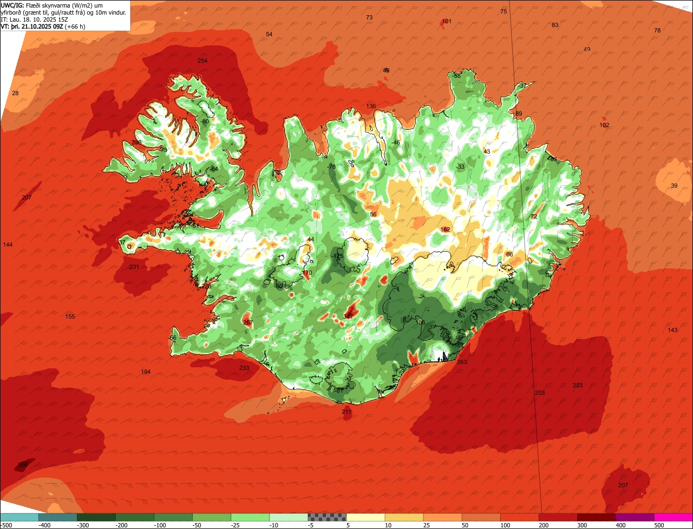Click the map value 263
The width and height of the screenshot is (693, 529).
pos(462,362)
